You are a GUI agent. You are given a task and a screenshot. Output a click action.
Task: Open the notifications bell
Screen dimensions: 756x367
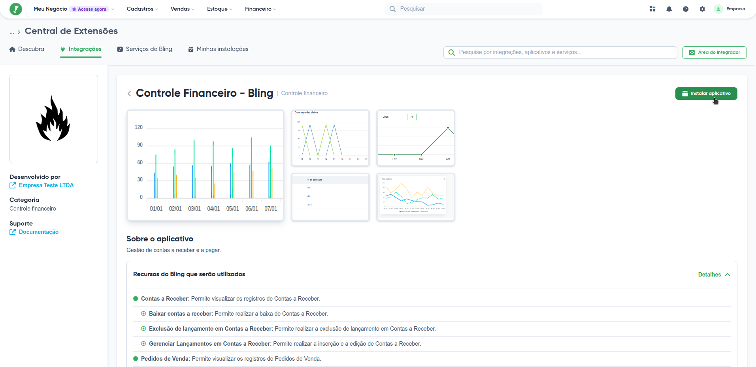669,9
